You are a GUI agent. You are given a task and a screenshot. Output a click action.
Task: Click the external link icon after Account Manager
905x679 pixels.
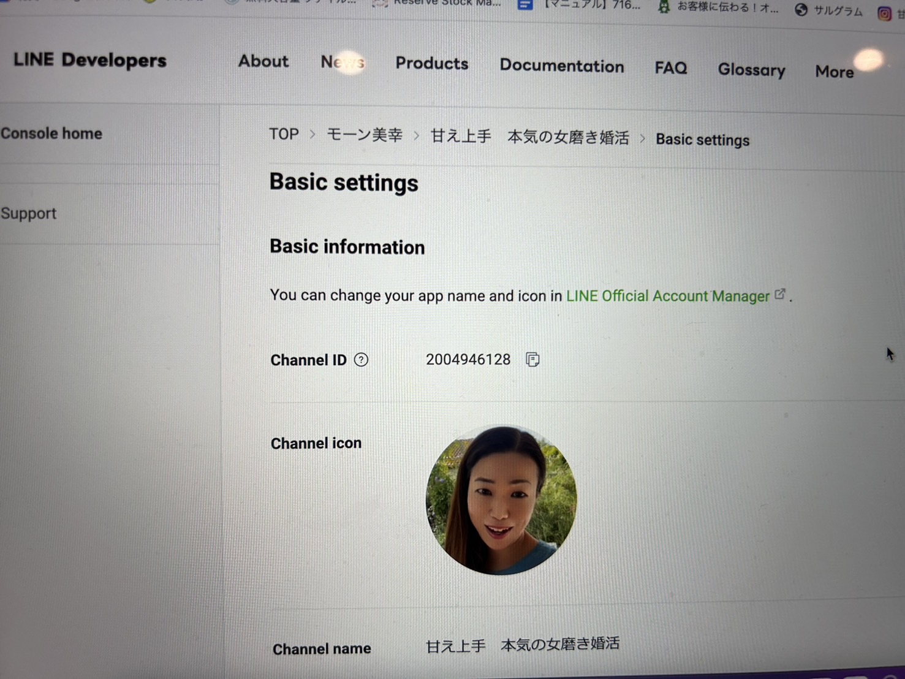pos(780,294)
